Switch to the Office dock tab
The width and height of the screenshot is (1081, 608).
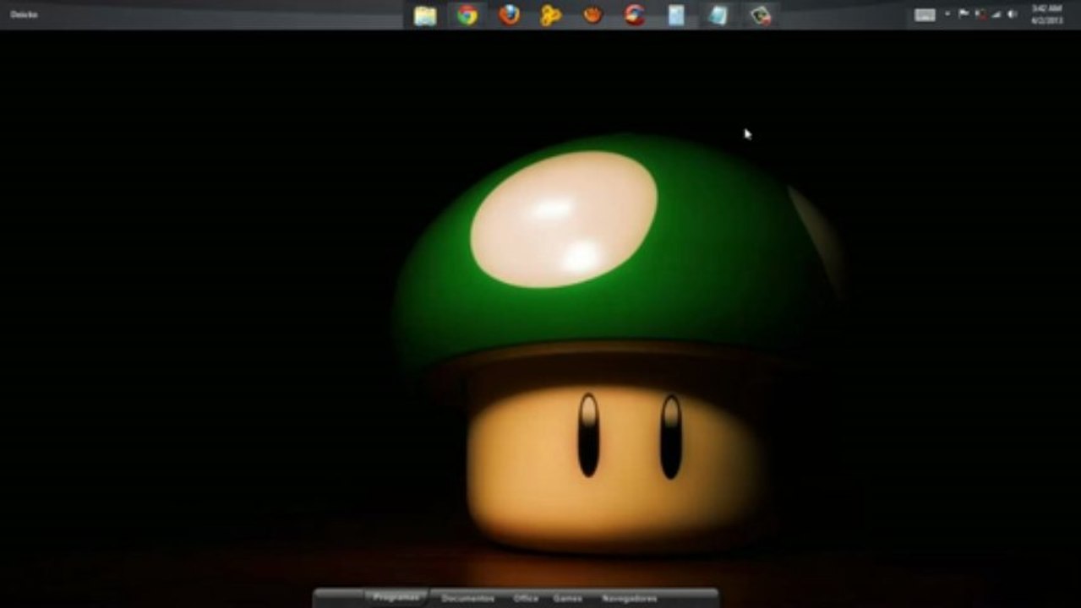pos(526,598)
